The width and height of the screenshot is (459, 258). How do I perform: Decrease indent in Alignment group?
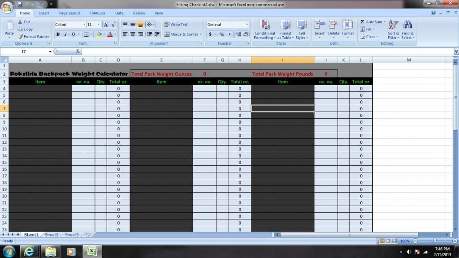[x=149, y=34]
